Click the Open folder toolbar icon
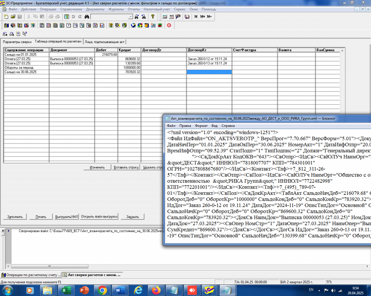This screenshot has width=371, height=296. (x=13, y=17)
